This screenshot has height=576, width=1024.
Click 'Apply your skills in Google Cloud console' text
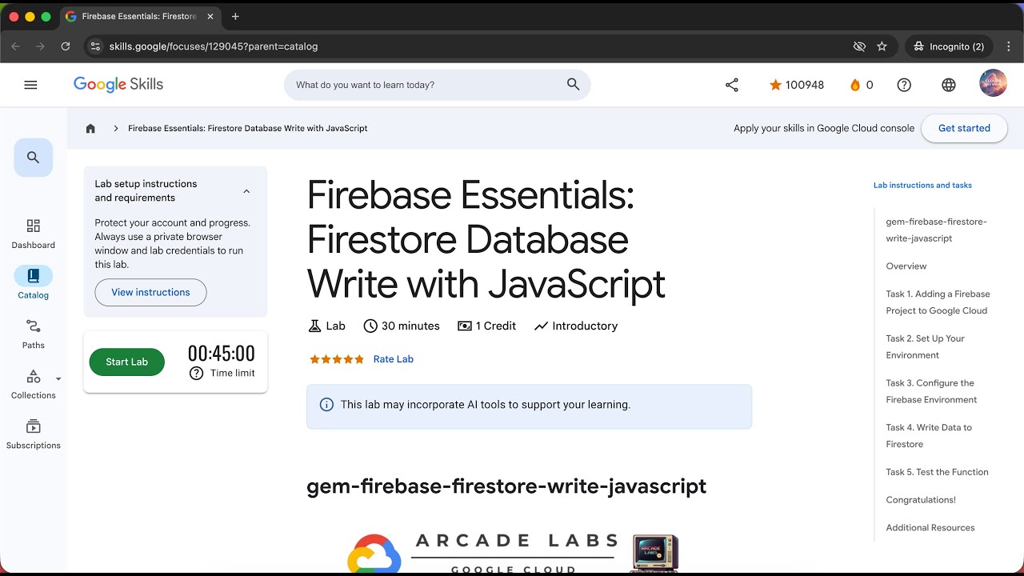(824, 128)
